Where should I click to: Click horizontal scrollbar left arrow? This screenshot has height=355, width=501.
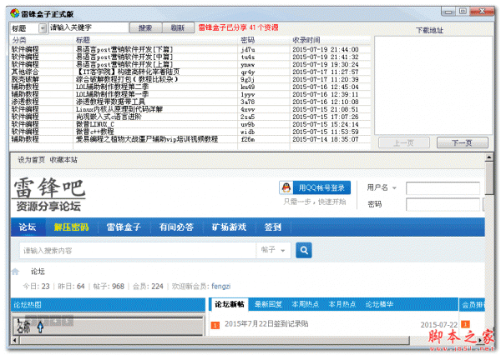click(x=15, y=340)
